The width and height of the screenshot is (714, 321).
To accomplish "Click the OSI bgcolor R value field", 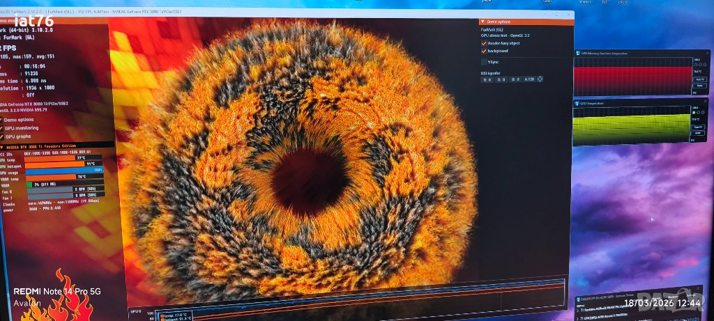I will click(x=487, y=79).
